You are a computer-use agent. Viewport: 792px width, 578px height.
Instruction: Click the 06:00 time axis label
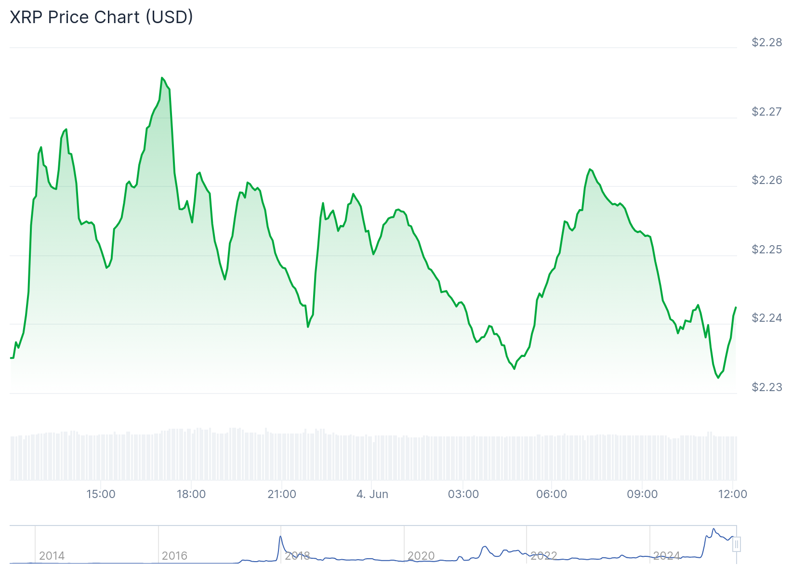(x=552, y=494)
